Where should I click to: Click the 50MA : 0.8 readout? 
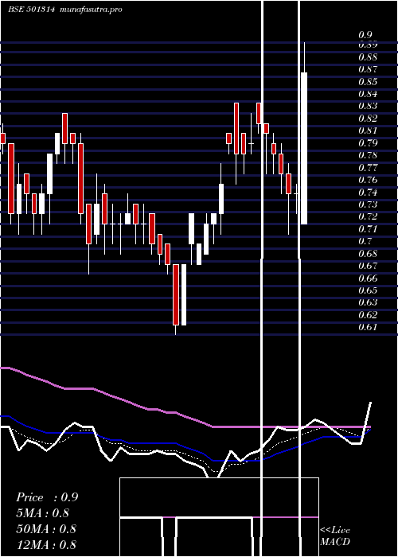46,528
